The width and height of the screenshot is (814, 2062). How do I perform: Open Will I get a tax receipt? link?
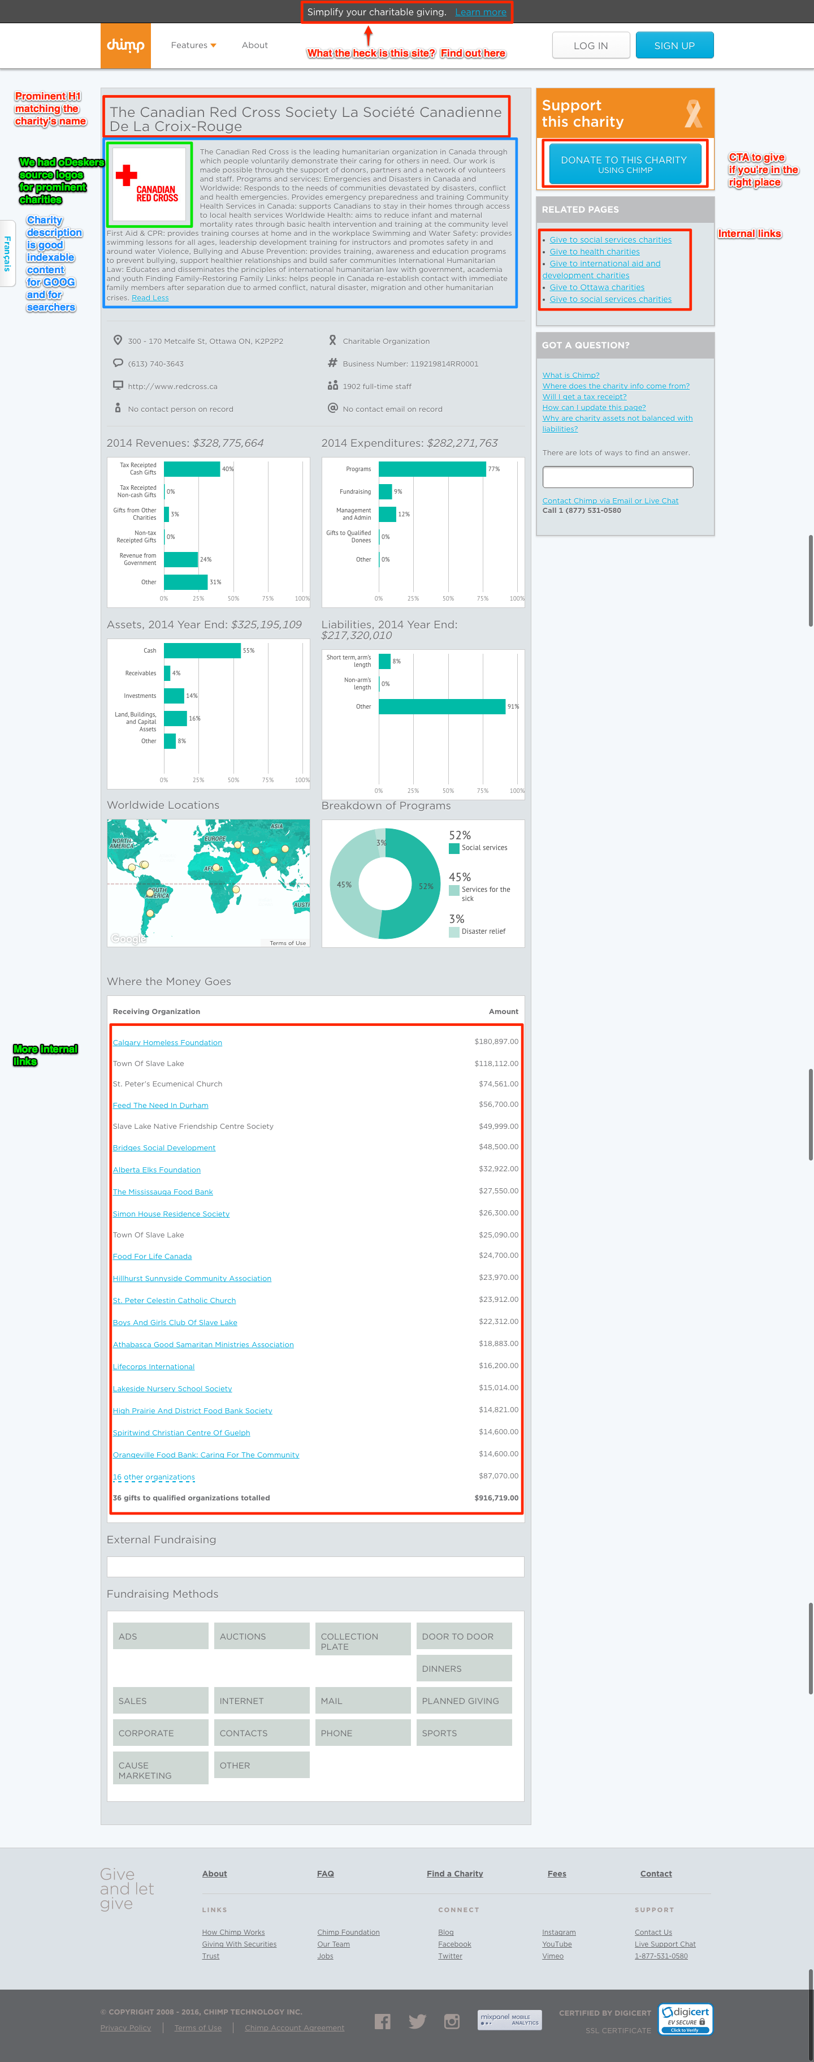click(x=584, y=397)
